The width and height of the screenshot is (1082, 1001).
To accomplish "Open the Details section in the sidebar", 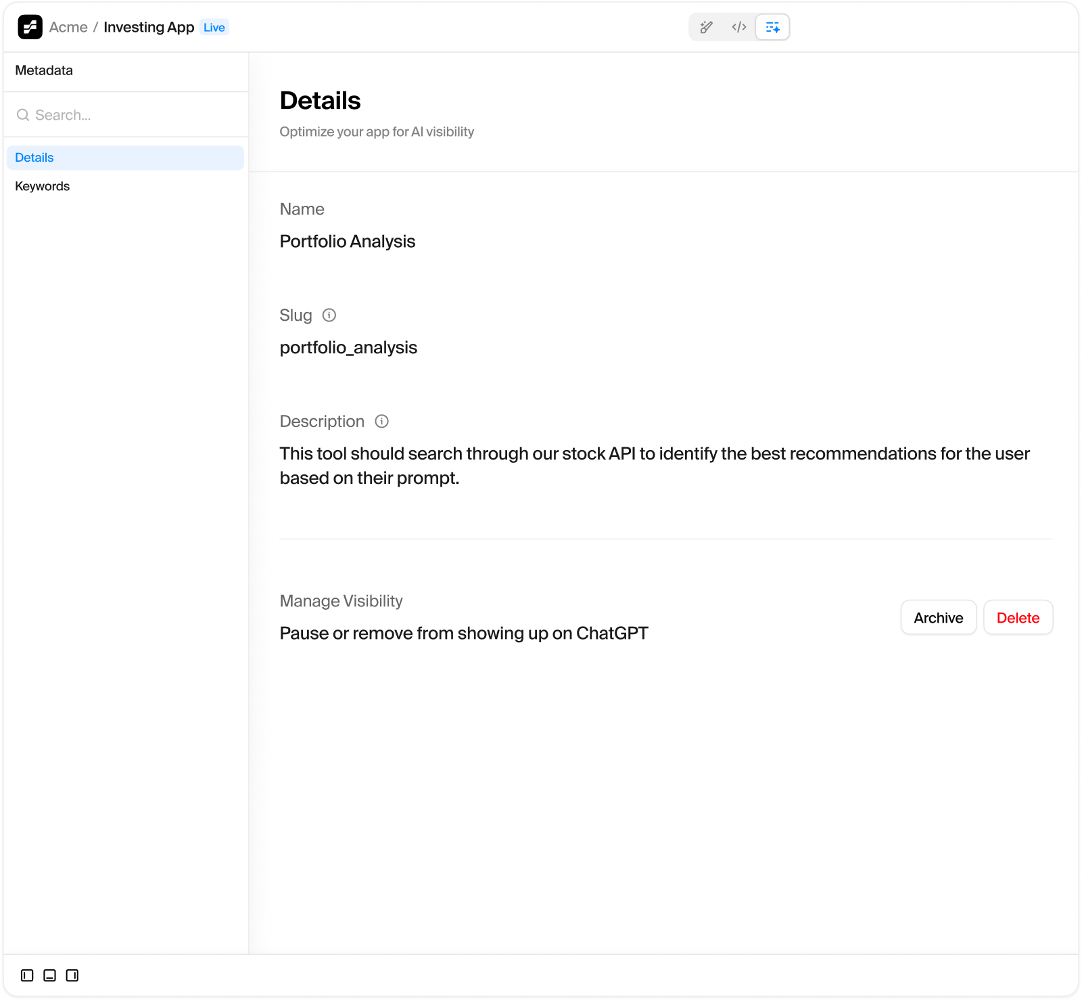I will click(x=34, y=158).
